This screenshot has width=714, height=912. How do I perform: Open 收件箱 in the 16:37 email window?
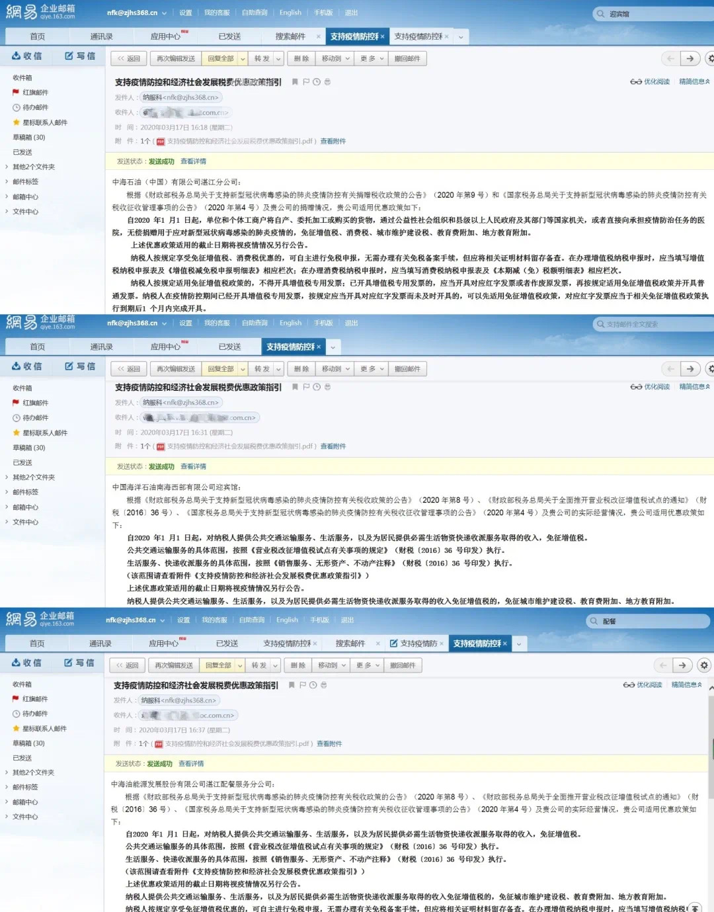(22, 684)
